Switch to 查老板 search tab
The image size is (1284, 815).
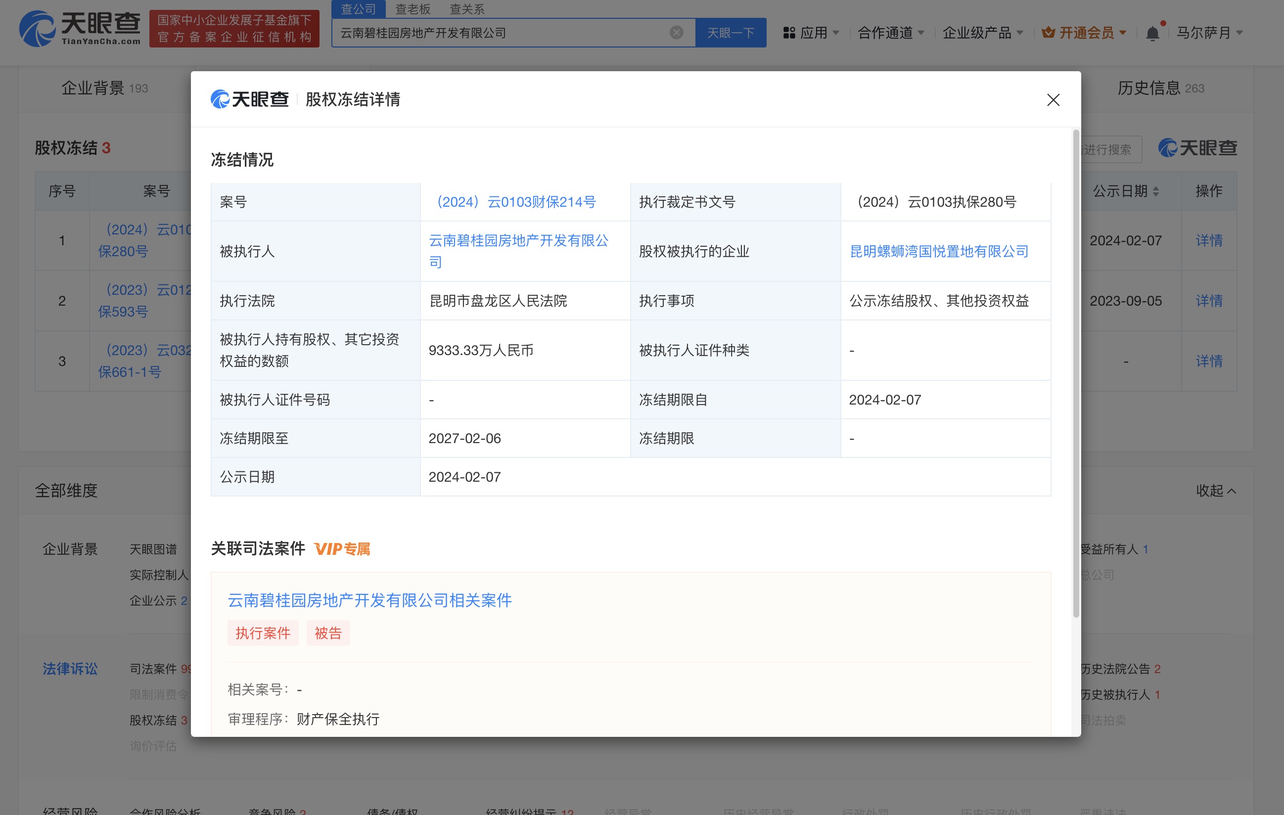pyautogui.click(x=413, y=9)
